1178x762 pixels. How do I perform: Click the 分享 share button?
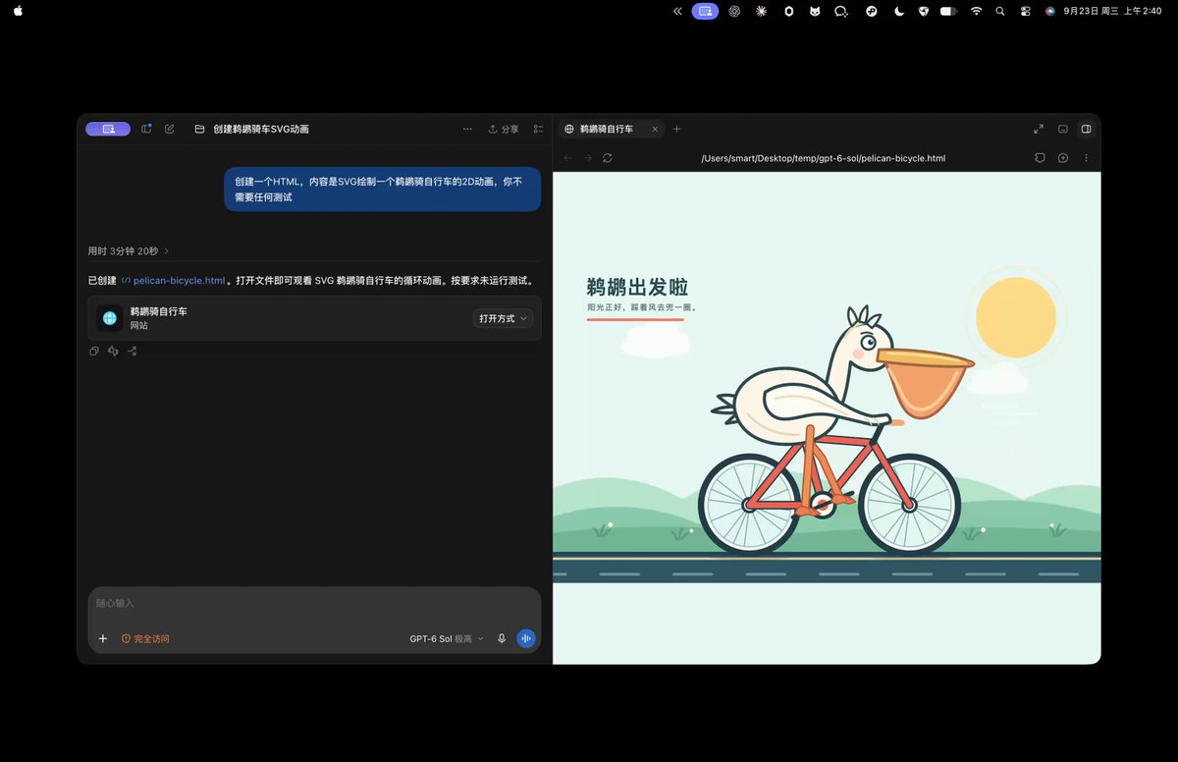click(504, 129)
